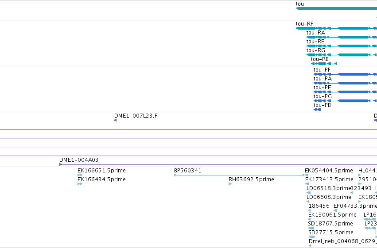This screenshot has width=377, height=248.
Task: Select the tou-PA CDS glyph
Action: coord(345,83)
